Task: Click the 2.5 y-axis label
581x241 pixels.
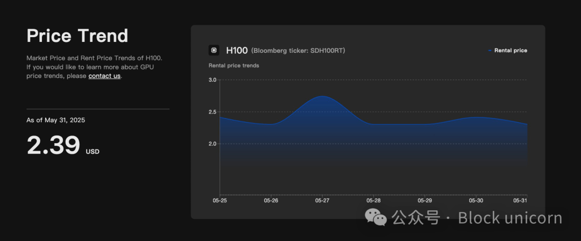Action: [x=212, y=112]
